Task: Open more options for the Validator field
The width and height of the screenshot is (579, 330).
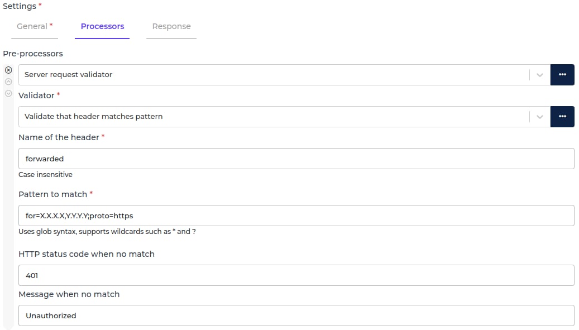Action: click(x=562, y=117)
